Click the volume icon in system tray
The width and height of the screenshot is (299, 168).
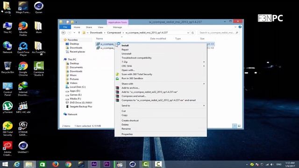(x=272, y=164)
